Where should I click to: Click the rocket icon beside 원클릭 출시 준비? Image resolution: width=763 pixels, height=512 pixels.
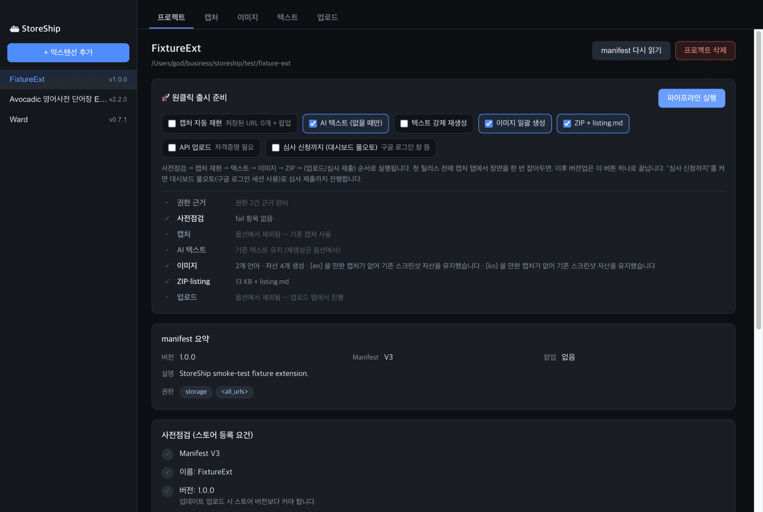point(165,98)
